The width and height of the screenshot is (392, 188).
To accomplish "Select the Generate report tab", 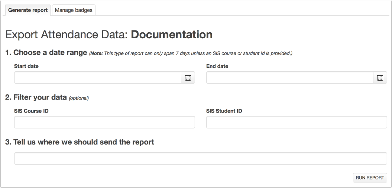I will coord(28,10).
